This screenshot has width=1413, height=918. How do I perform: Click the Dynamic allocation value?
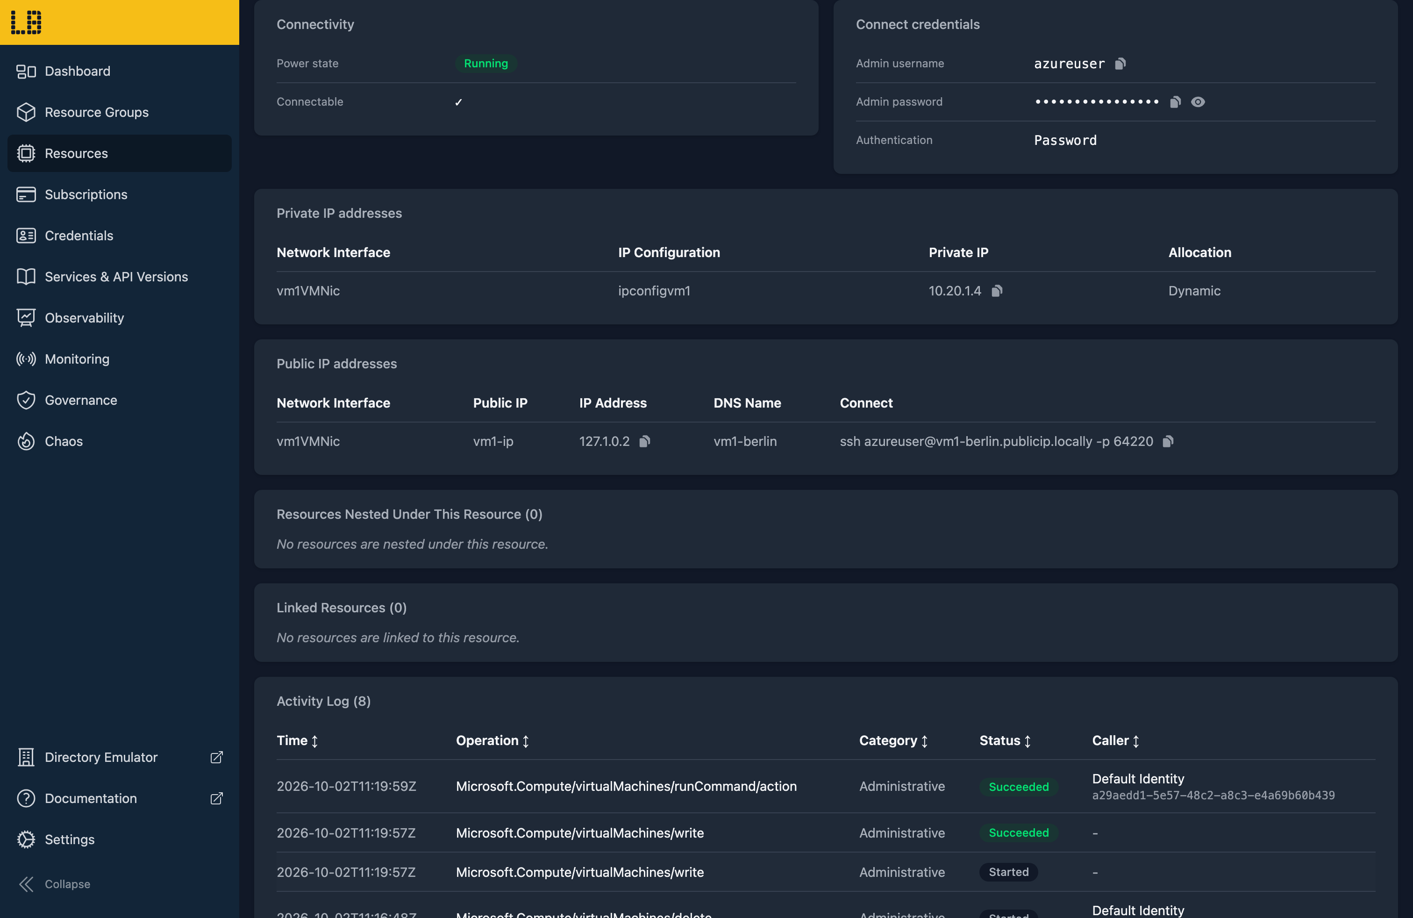pos(1194,291)
